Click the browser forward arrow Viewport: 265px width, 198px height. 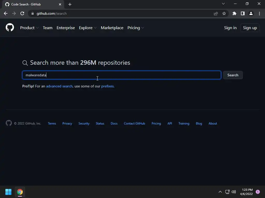point(14,13)
